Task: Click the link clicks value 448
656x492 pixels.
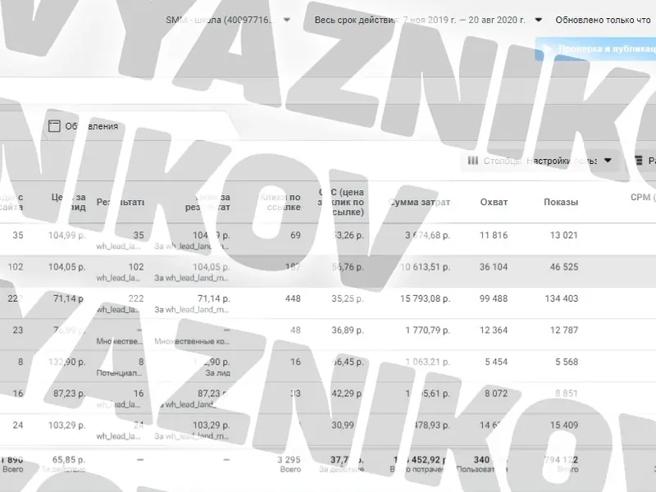Action: (293, 298)
